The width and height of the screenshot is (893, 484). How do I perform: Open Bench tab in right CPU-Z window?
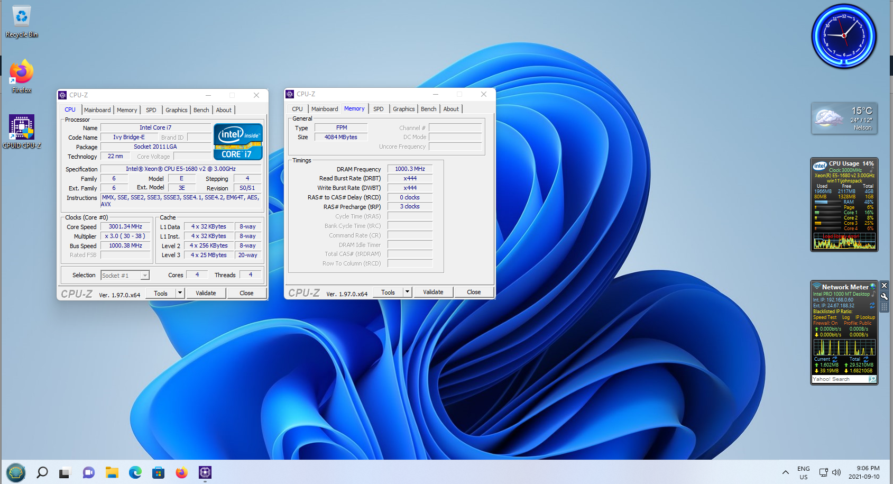click(x=428, y=109)
